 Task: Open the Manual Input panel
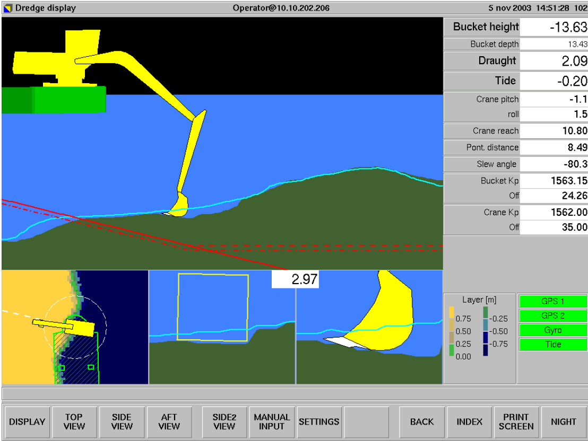[272, 421]
